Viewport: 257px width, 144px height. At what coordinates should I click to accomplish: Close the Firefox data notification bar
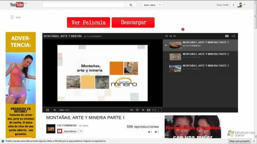click(x=254, y=141)
